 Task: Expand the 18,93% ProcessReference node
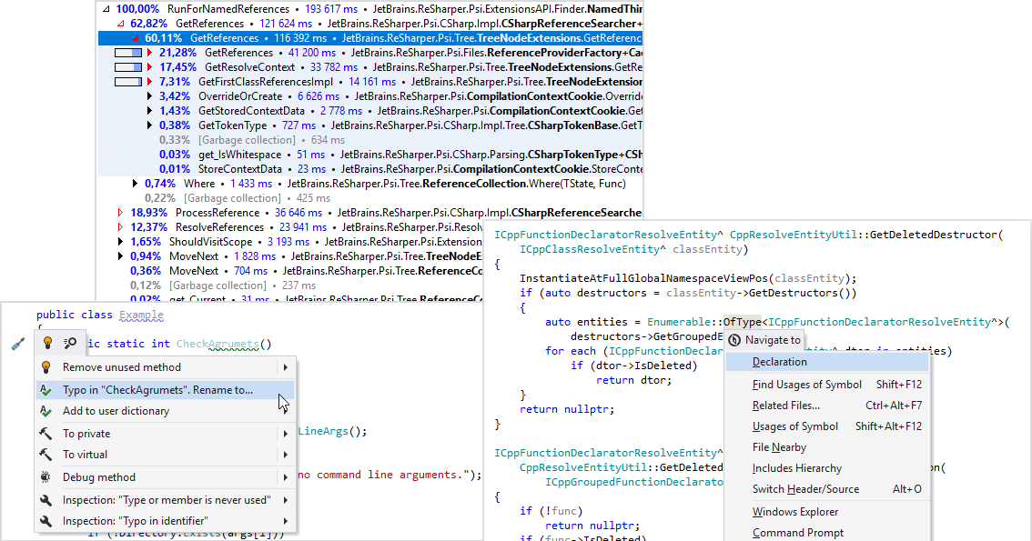(121, 213)
